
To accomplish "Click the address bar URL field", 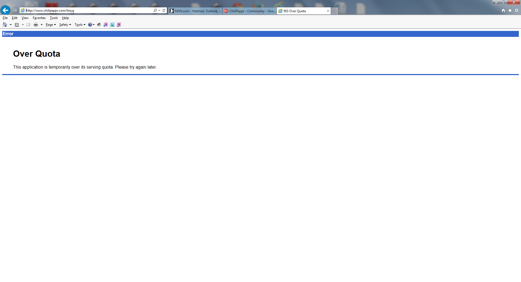I will (x=87, y=11).
